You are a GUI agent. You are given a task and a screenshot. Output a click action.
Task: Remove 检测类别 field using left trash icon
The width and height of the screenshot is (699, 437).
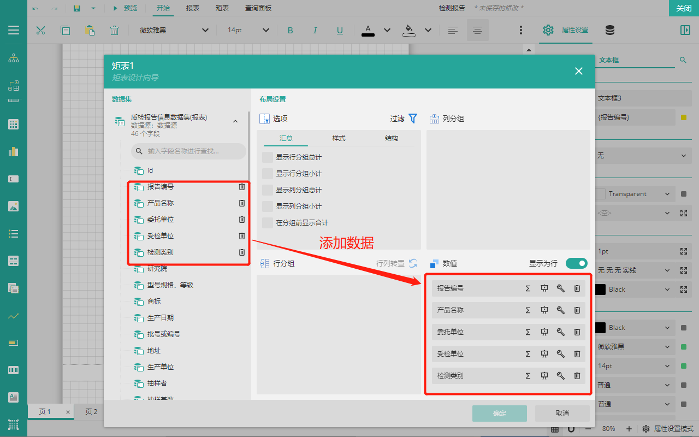coord(242,252)
